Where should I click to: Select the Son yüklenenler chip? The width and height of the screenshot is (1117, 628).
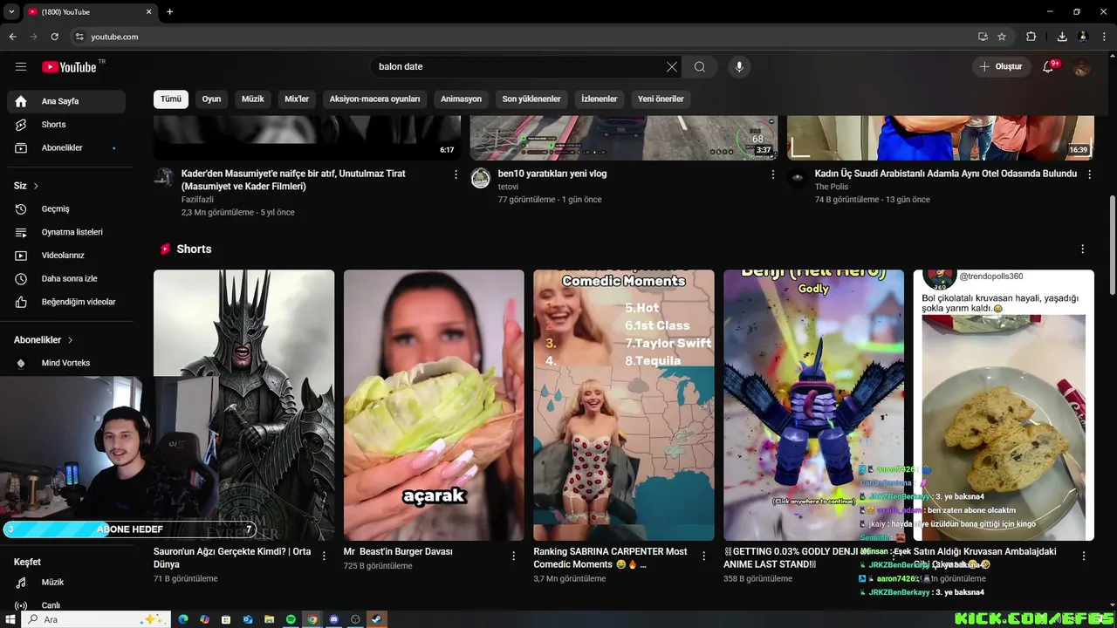[531, 99]
